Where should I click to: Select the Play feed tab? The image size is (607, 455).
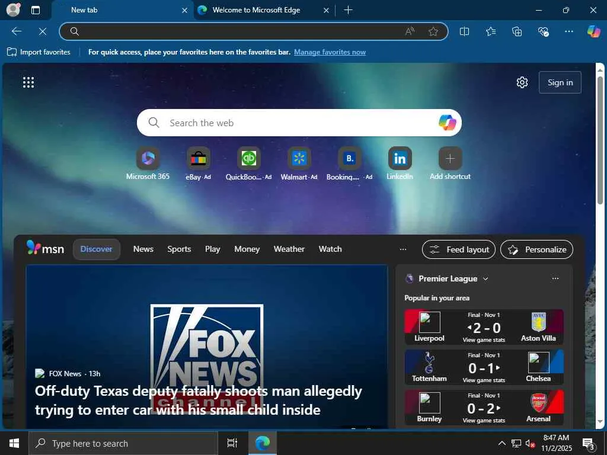click(x=213, y=249)
